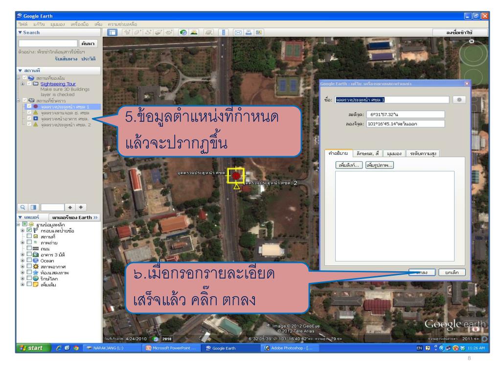Enable the อาคาร 3 มิติ layer checkbox
Screen dimensions: 501x376
pyautogui.click(x=29, y=255)
